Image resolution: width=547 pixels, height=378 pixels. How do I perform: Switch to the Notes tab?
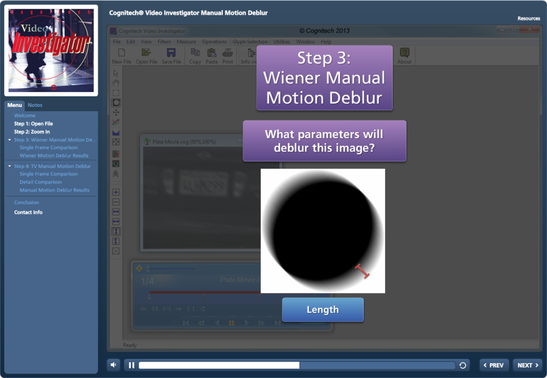click(35, 105)
